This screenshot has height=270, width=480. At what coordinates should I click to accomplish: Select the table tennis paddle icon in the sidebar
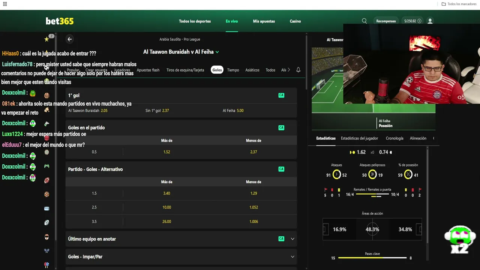pyautogui.click(x=46, y=265)
